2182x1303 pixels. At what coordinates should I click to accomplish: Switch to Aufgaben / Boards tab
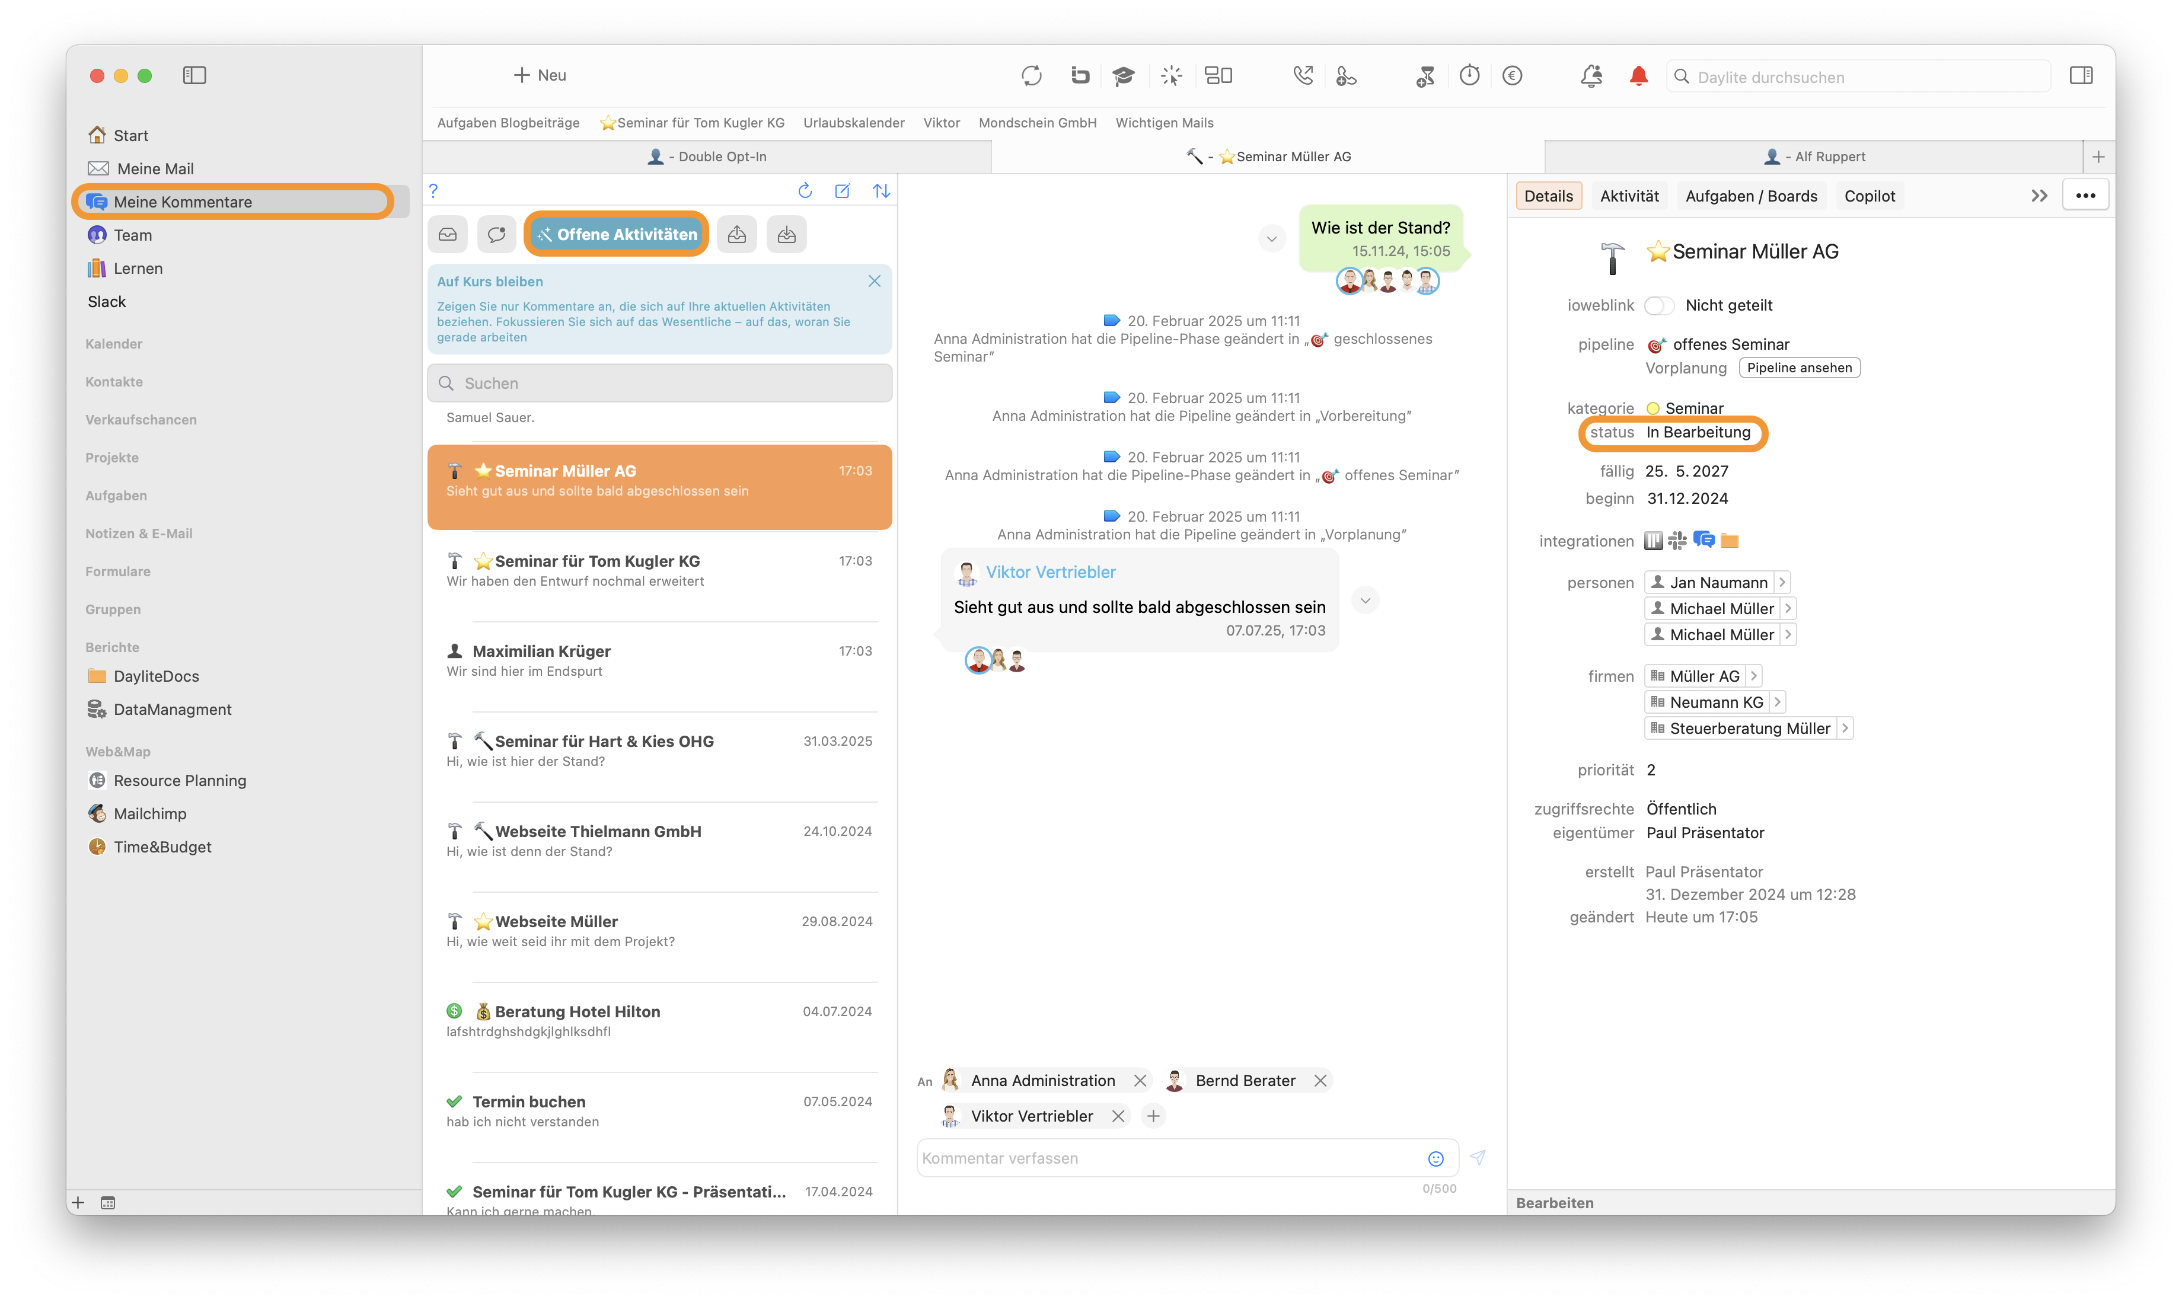1751,196
